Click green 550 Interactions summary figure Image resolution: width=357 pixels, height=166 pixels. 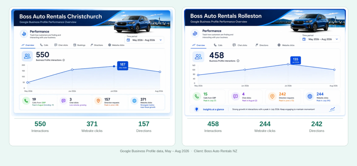click(x=40, y=124)
